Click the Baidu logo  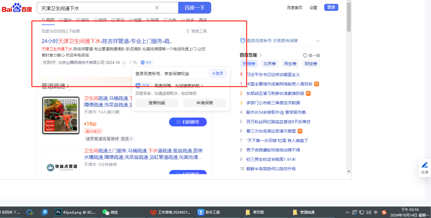pyautogui.click(x=17, y=8)
